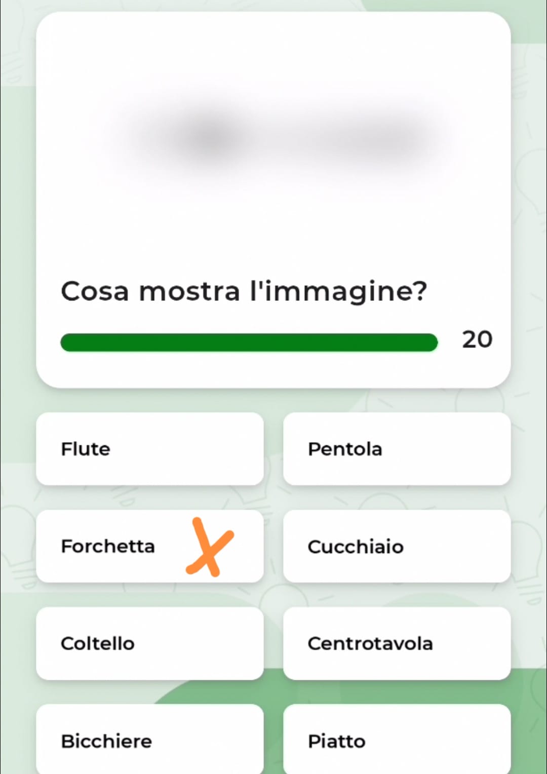Choose Pentola as the answer
This screenshot has width=547, height=774.
pyautogui.click(x=397, y=449)
